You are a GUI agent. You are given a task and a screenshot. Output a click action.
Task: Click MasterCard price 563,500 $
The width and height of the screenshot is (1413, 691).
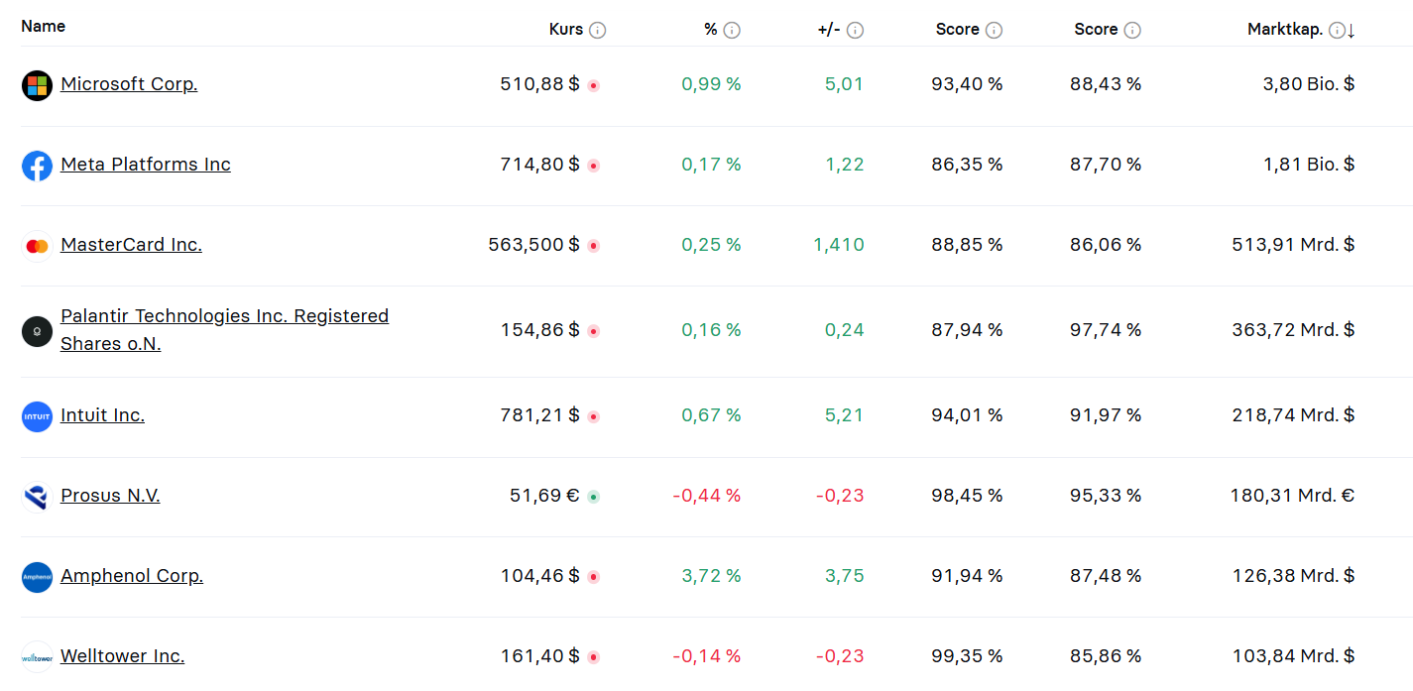tap(533, 245)
